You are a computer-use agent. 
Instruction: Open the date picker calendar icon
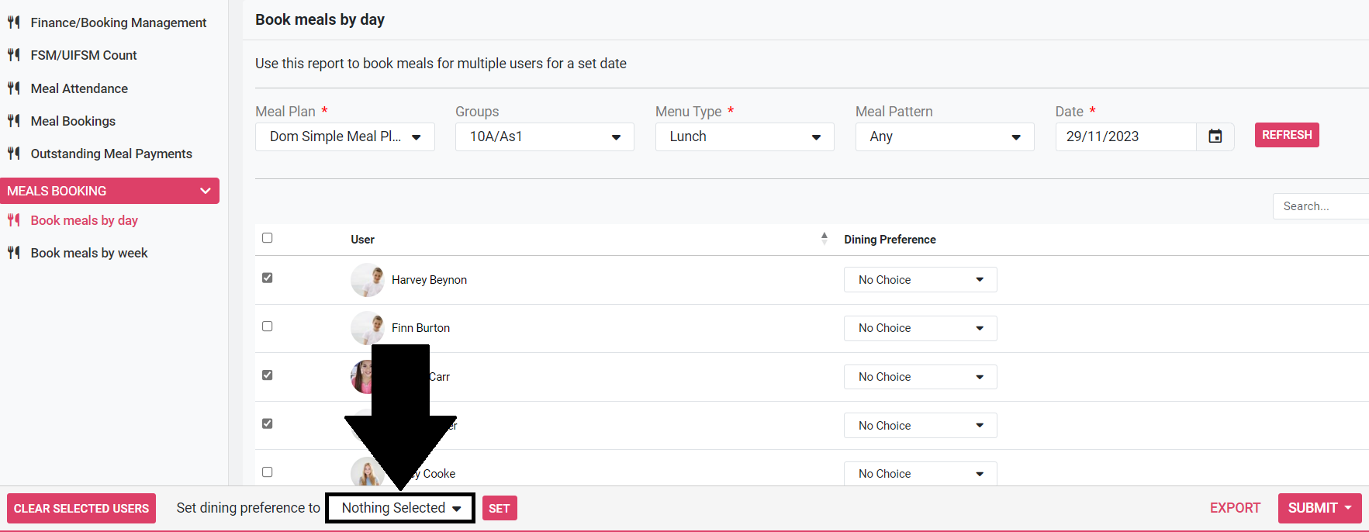coord(1215,136)
